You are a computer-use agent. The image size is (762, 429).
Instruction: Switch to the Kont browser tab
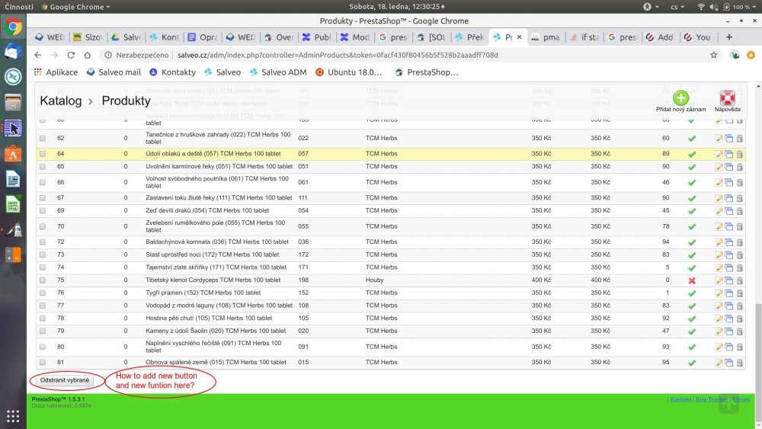point(165,37)
